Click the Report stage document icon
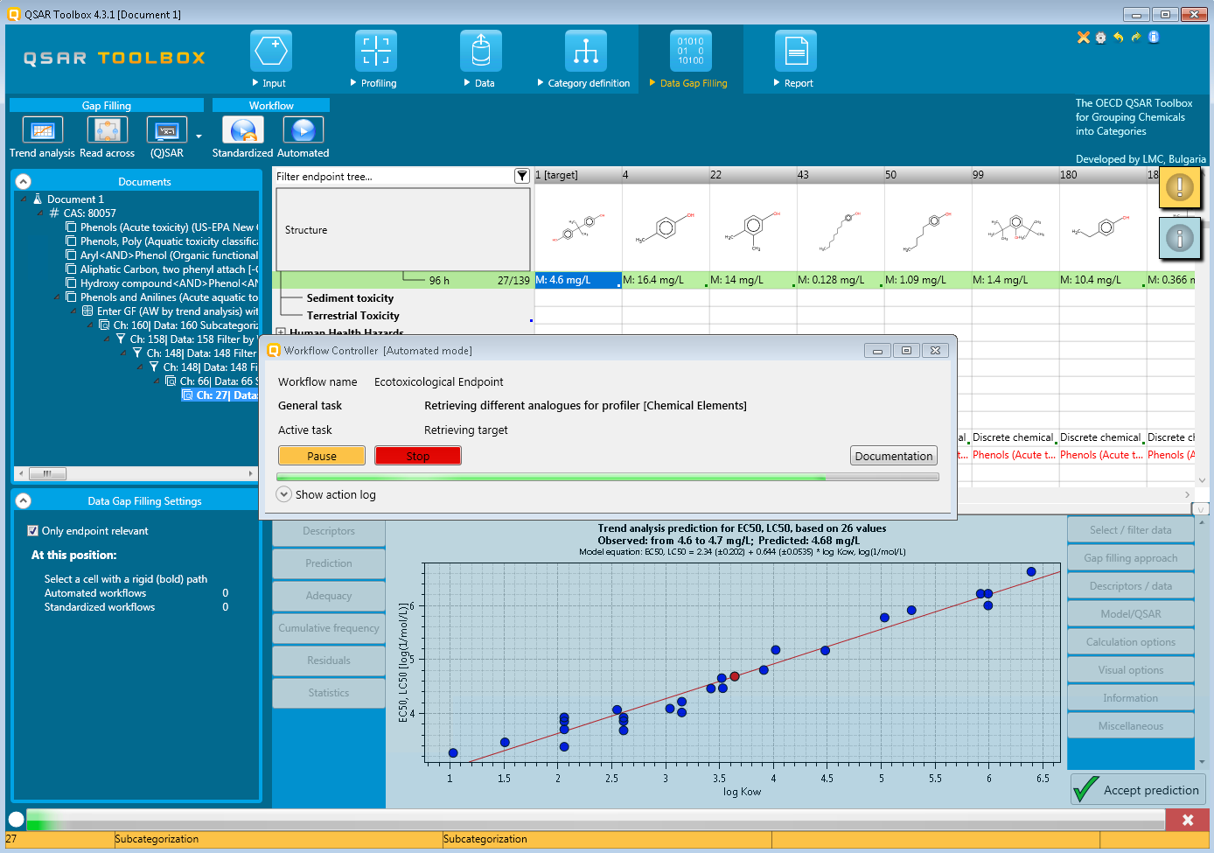 tap(796, 52)
